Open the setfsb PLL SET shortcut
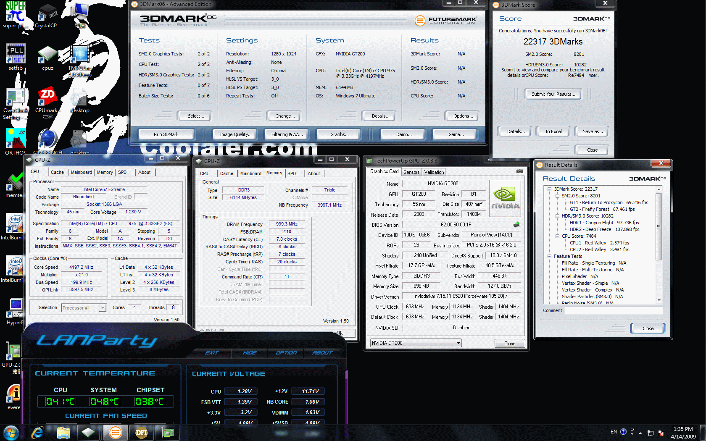Viewport: 706px width, 441px height. coord(16,57)
